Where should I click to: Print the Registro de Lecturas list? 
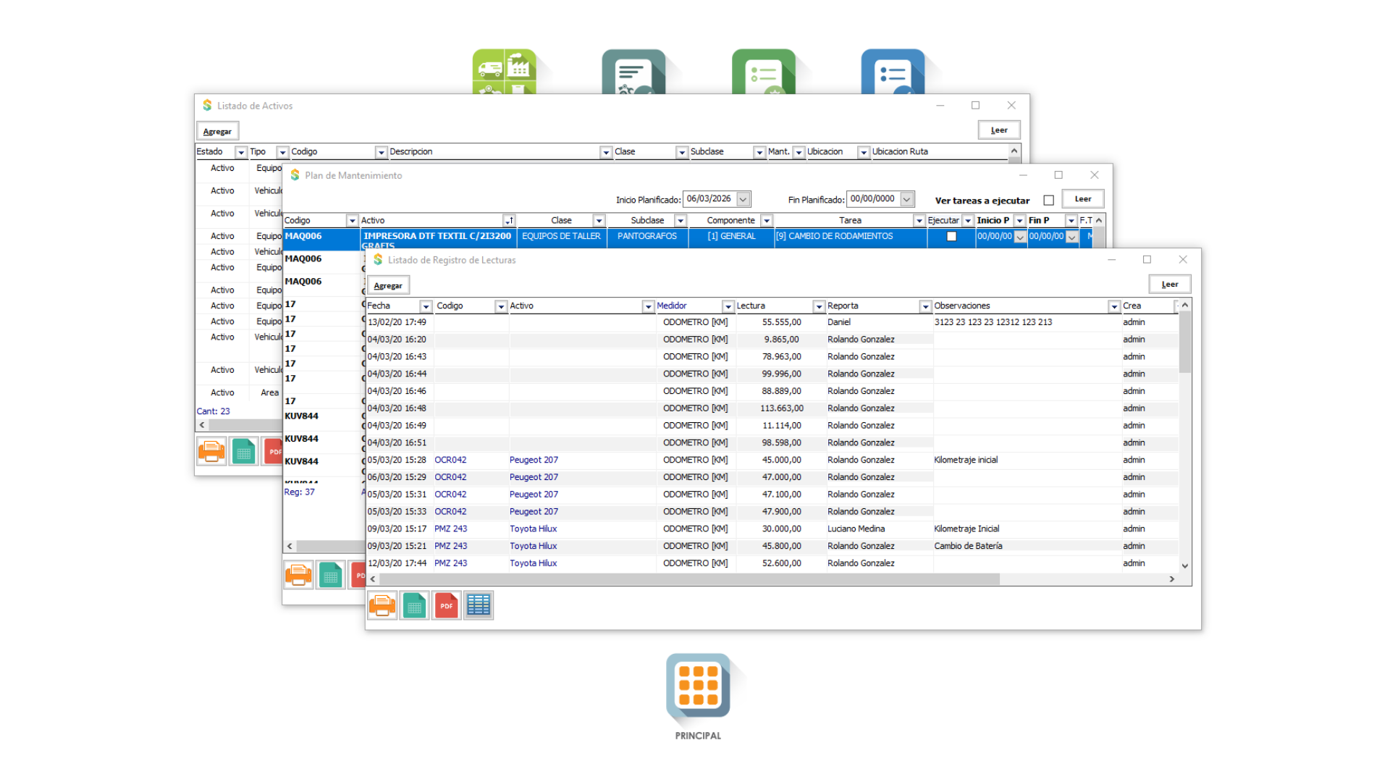click(x=382, y=605)
